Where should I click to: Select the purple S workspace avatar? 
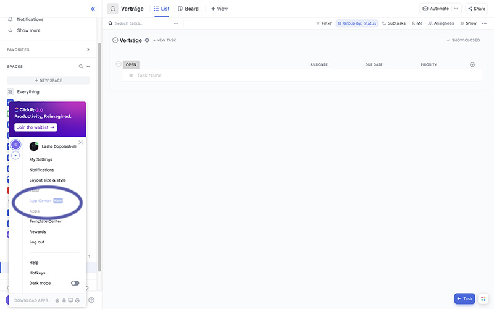pyautogui.click(x=15, y=145)
